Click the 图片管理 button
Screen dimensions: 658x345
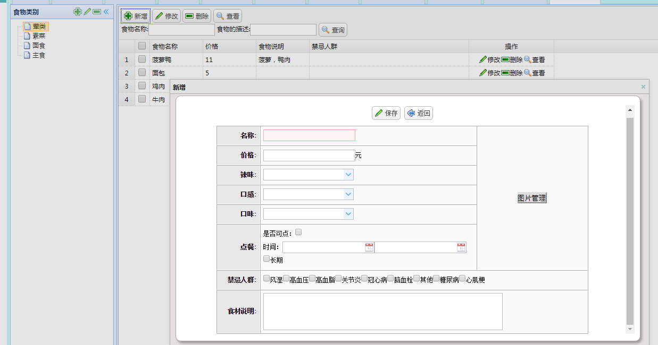[532, 198]
